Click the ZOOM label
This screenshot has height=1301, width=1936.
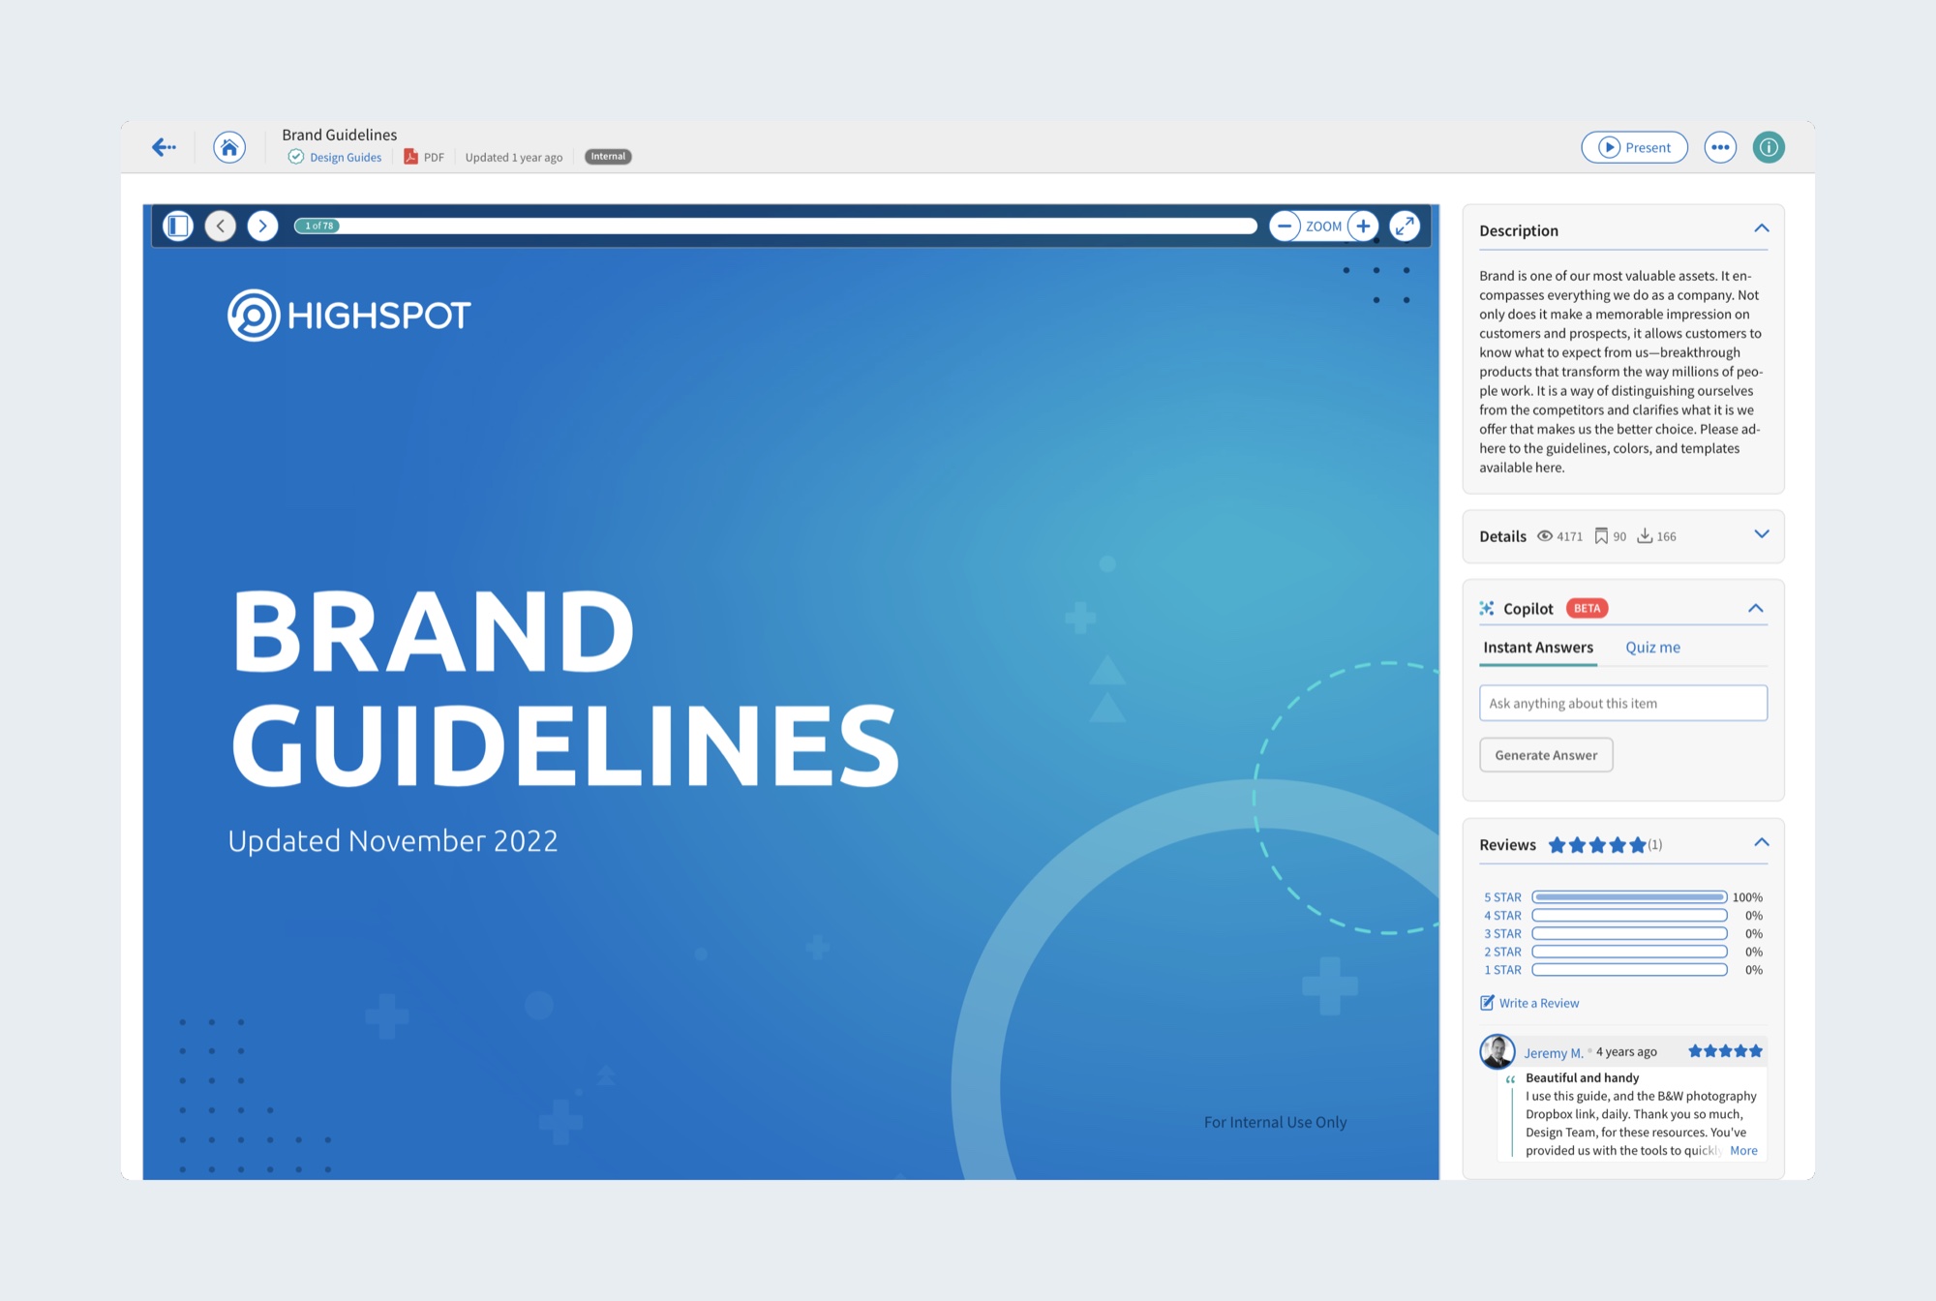[1323, 226]
